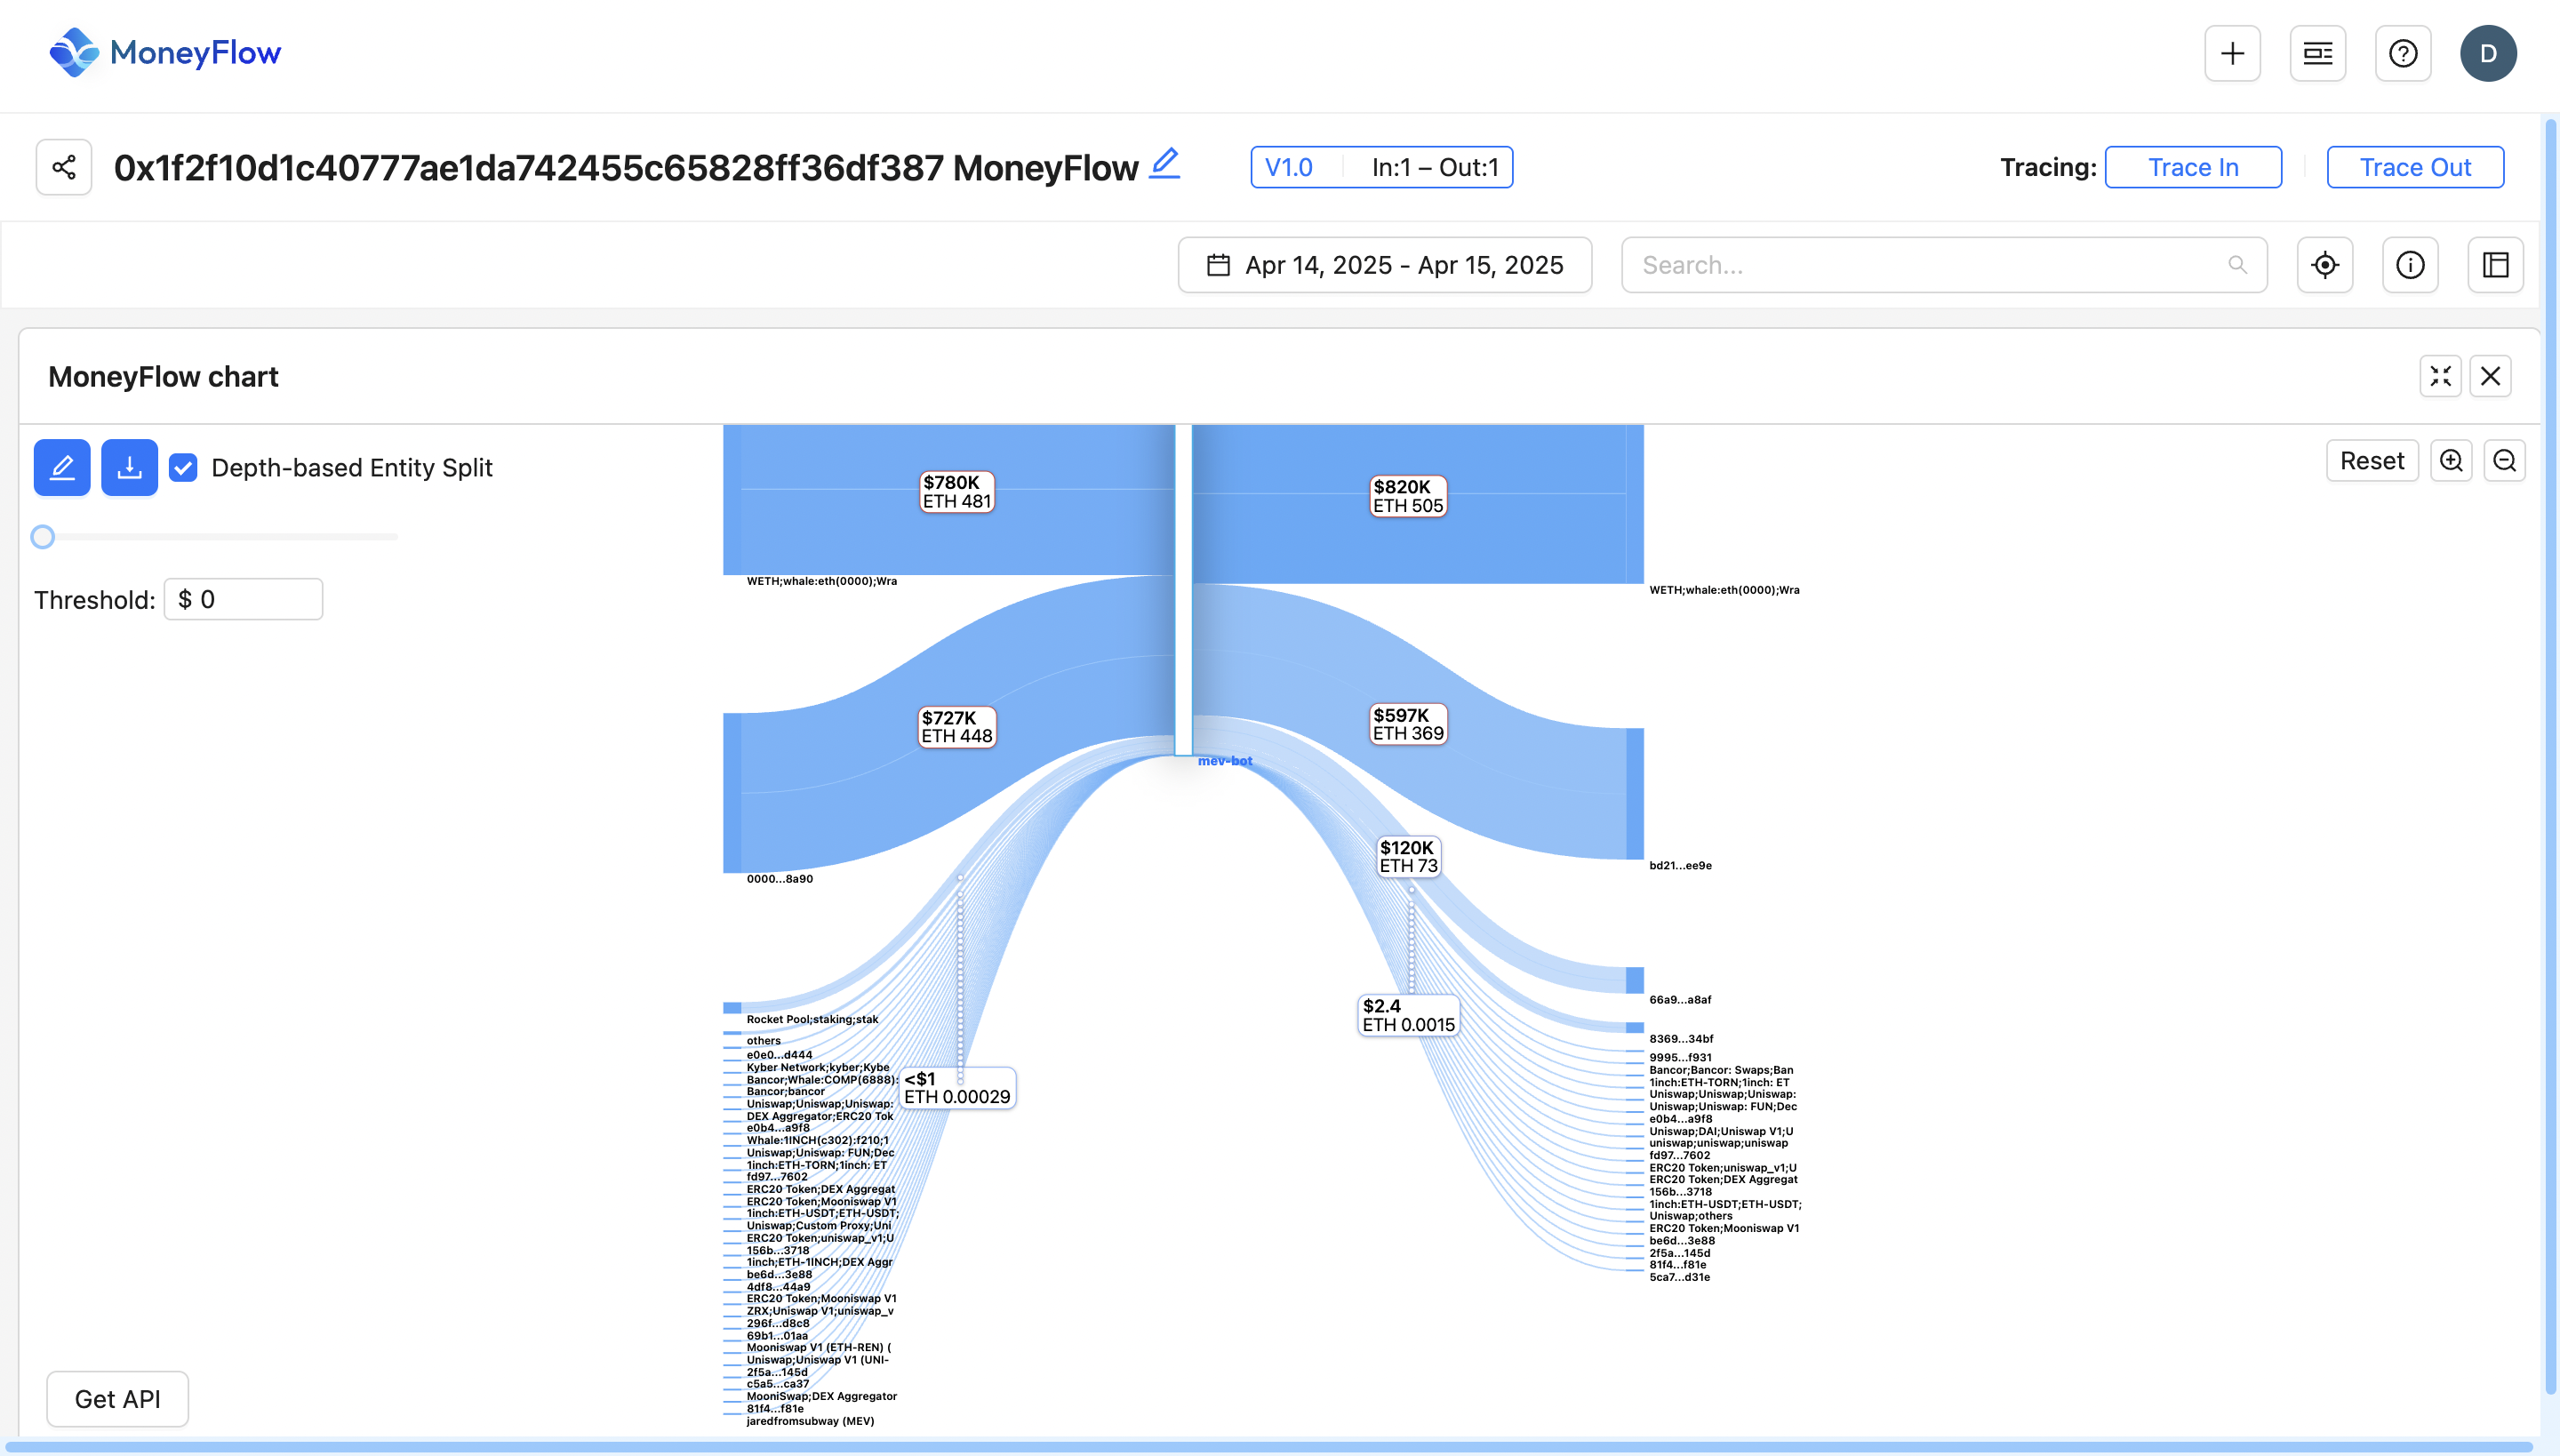Click the share icon beside the address

[x=64, y=167]
